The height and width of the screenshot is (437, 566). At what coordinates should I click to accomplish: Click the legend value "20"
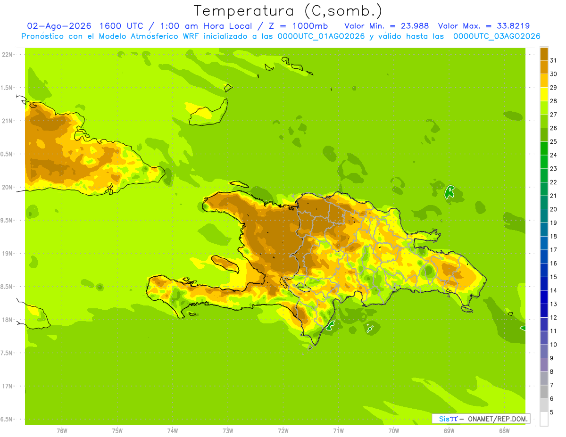pyautogui.click(x=553, y=209)
